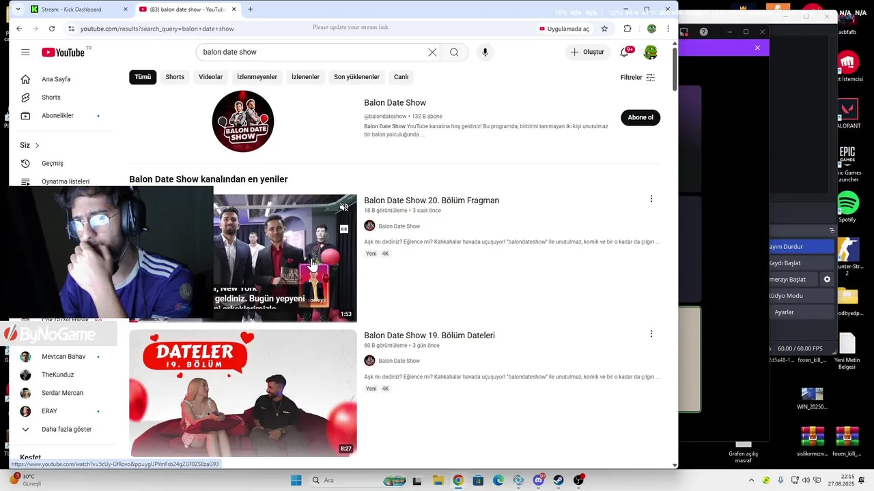Click the Oluştur create button

pyautogui.click(x=588, y=53)
